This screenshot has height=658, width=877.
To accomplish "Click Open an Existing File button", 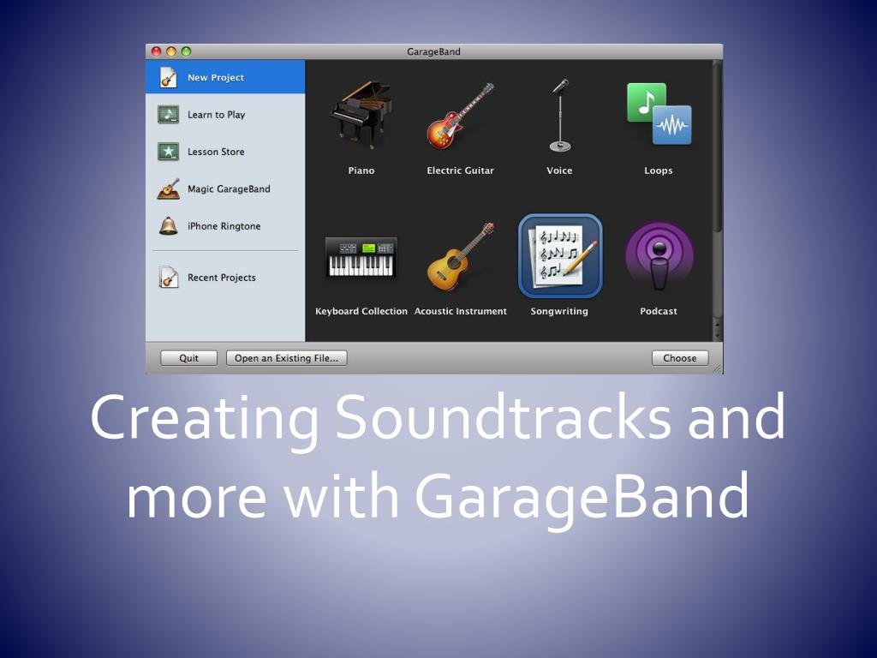I will 286,358.
